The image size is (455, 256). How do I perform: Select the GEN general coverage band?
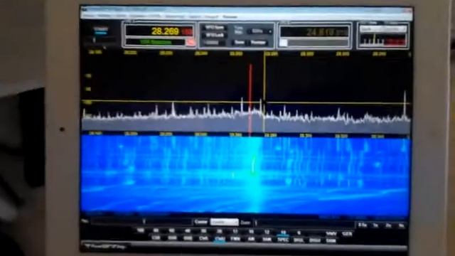tap(347, 233)
